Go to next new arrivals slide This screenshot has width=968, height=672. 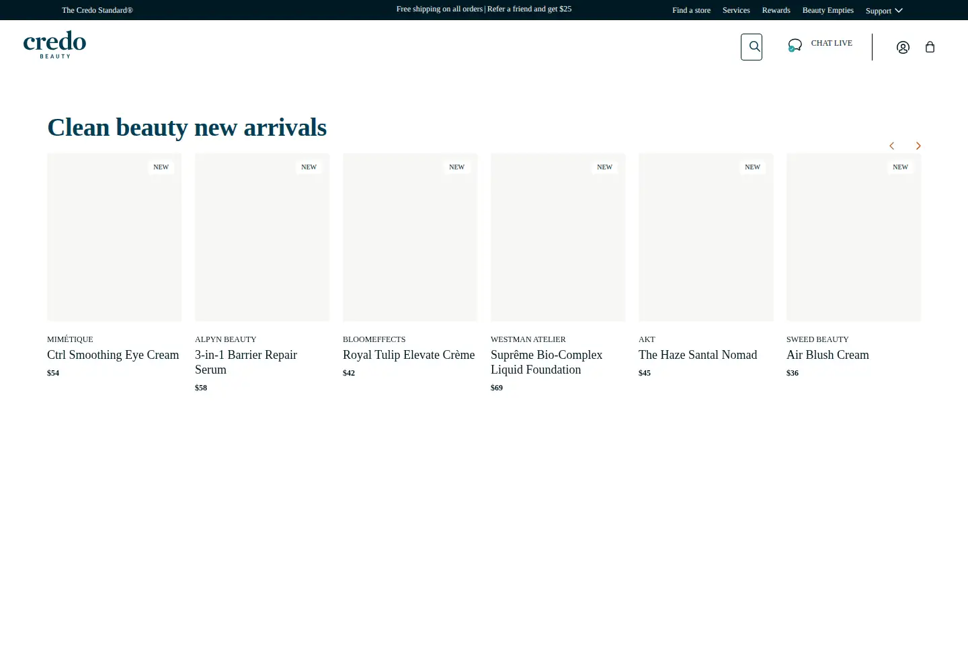[918, 146]
